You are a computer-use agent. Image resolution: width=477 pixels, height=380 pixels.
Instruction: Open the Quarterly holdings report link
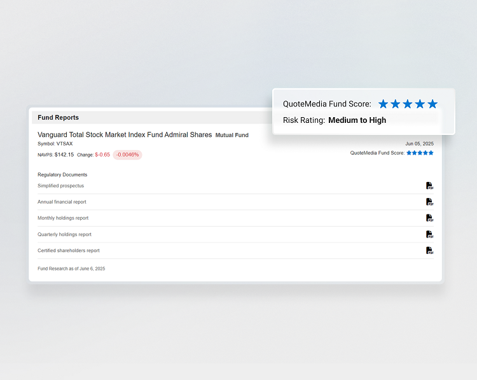64,234
